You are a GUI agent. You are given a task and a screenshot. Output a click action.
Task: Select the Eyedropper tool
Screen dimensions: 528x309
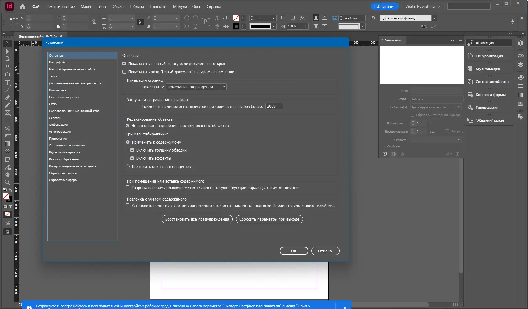pos(8,167)
